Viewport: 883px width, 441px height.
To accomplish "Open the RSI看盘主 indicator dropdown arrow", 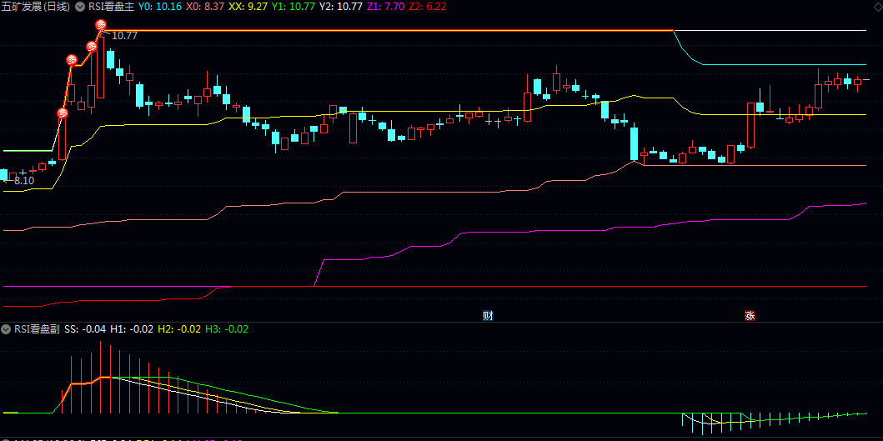I will [80, 7].
